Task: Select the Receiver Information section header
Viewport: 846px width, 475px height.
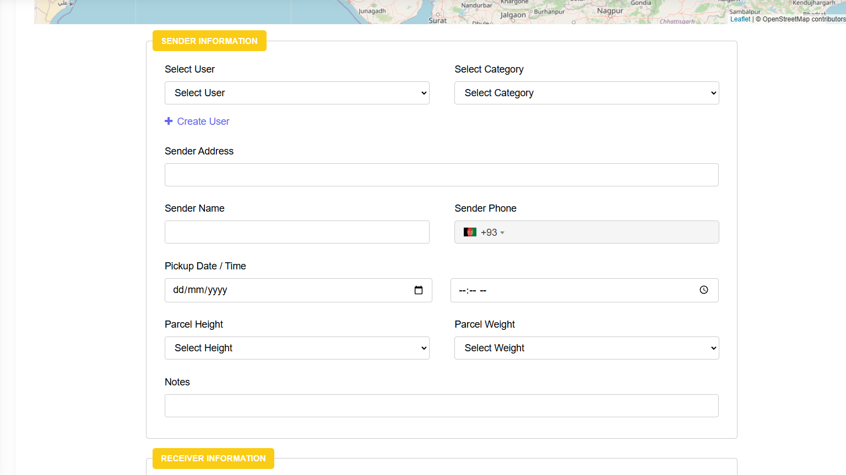Action: [213, 459]
